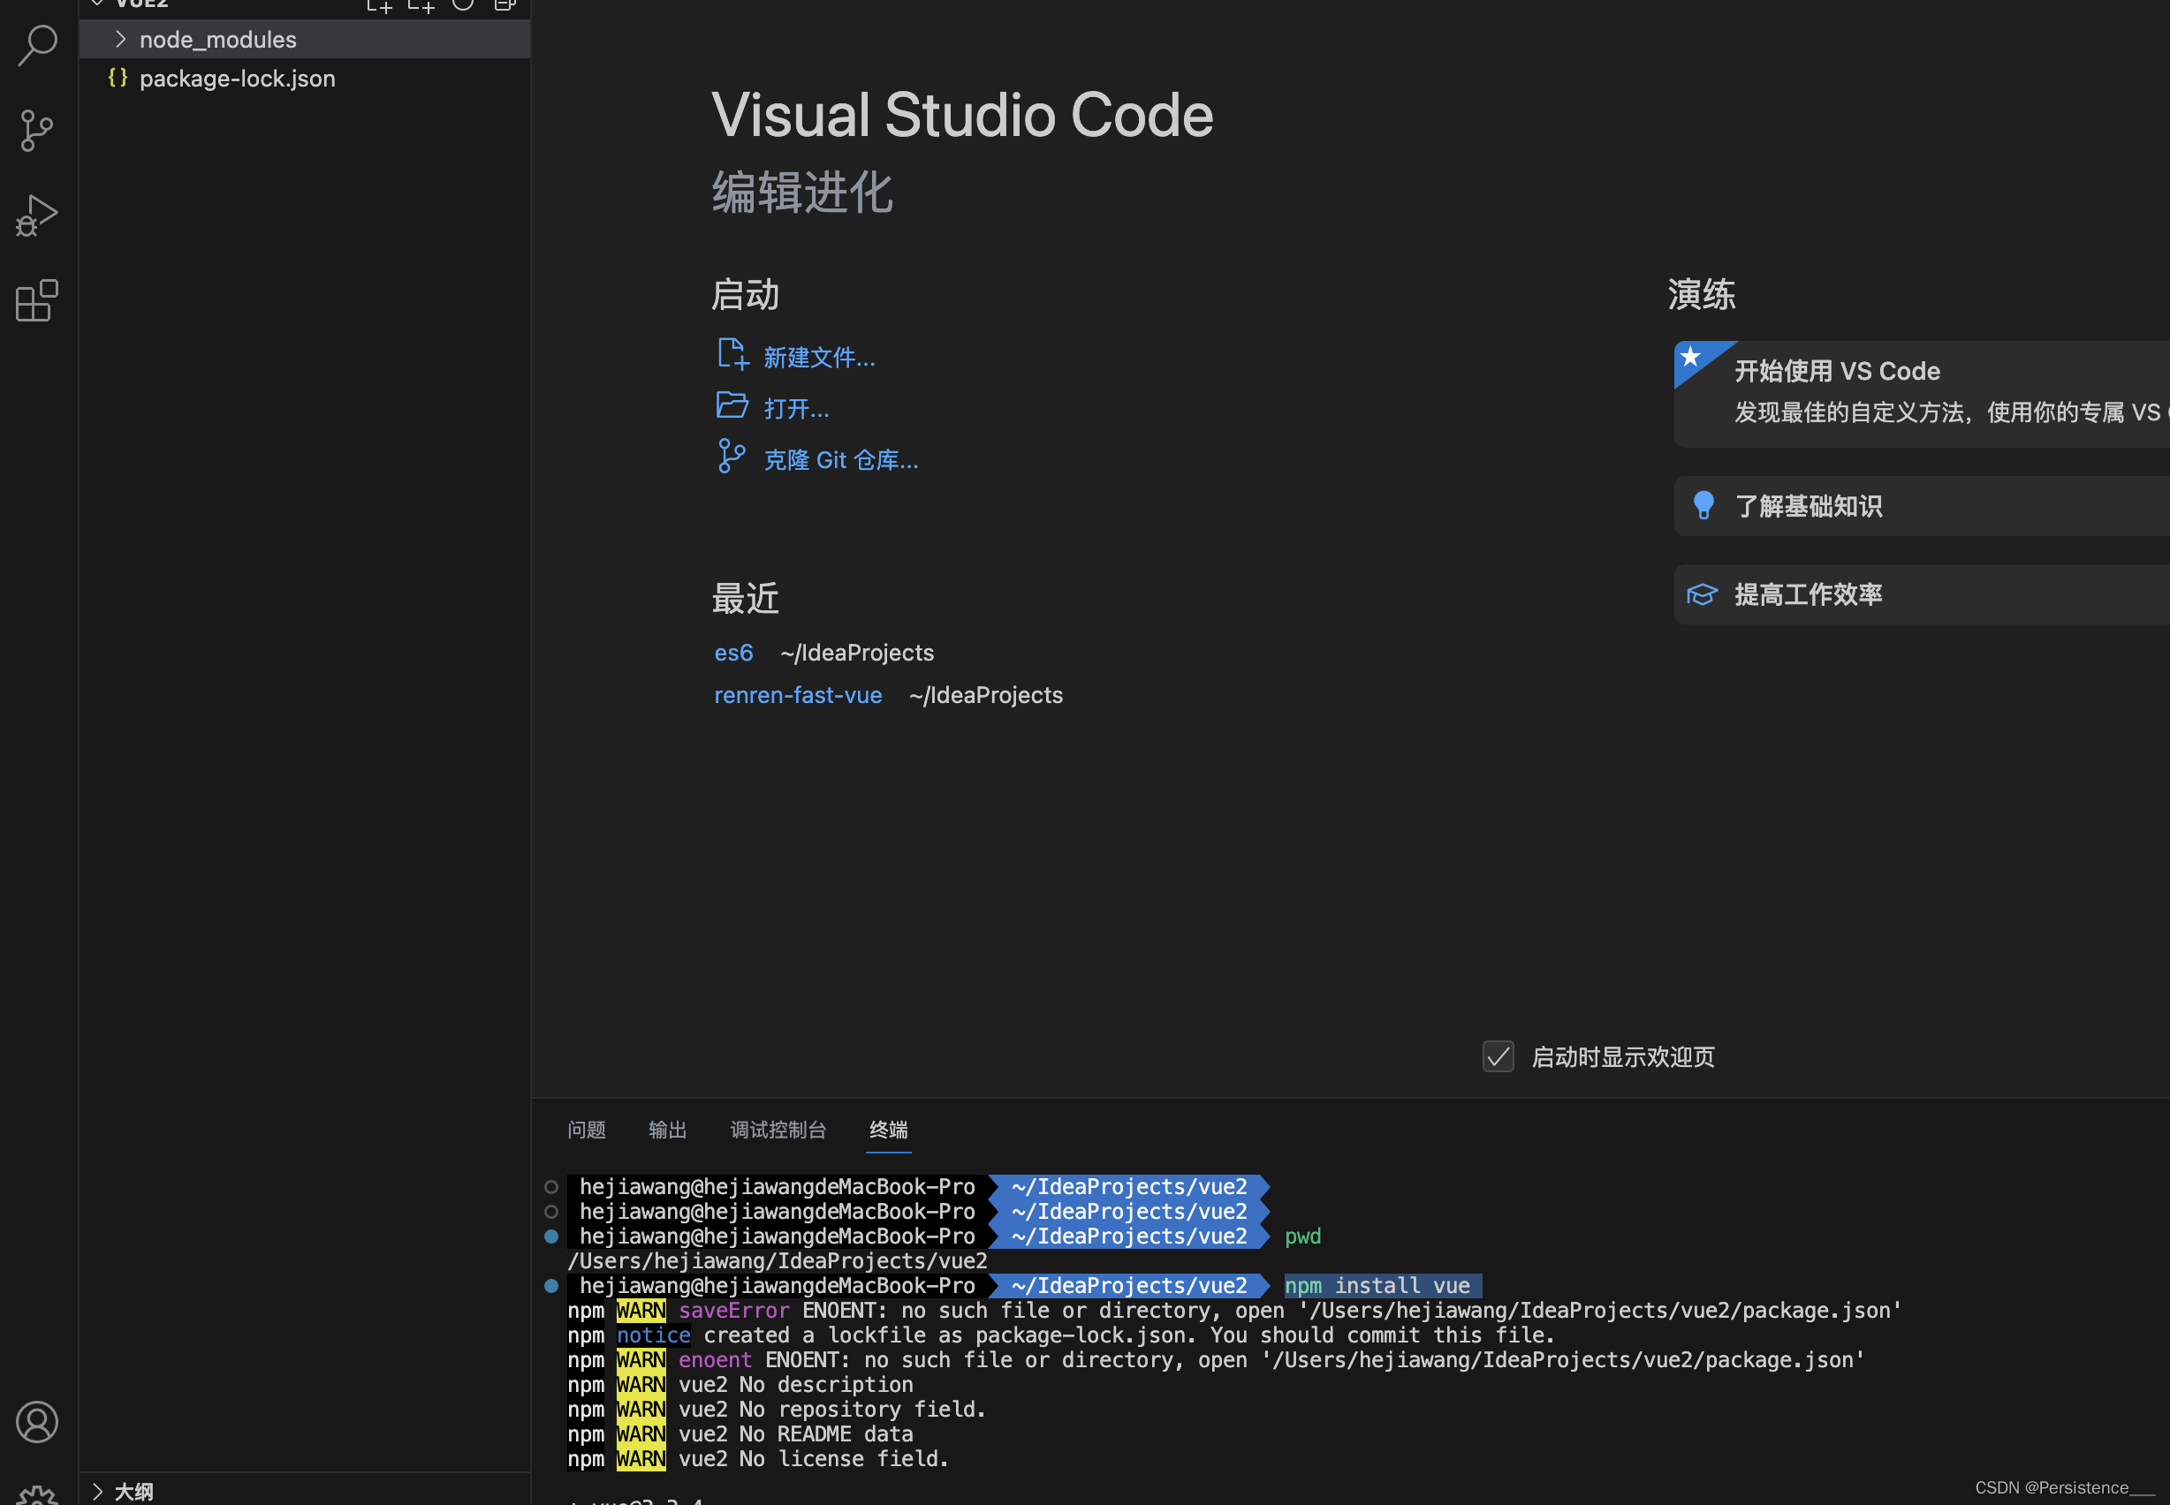This screenshot has height=1505, width=2170.
Task: Toggle the 启动时显示欢迎页 checkbox
Action: 1498,1056
